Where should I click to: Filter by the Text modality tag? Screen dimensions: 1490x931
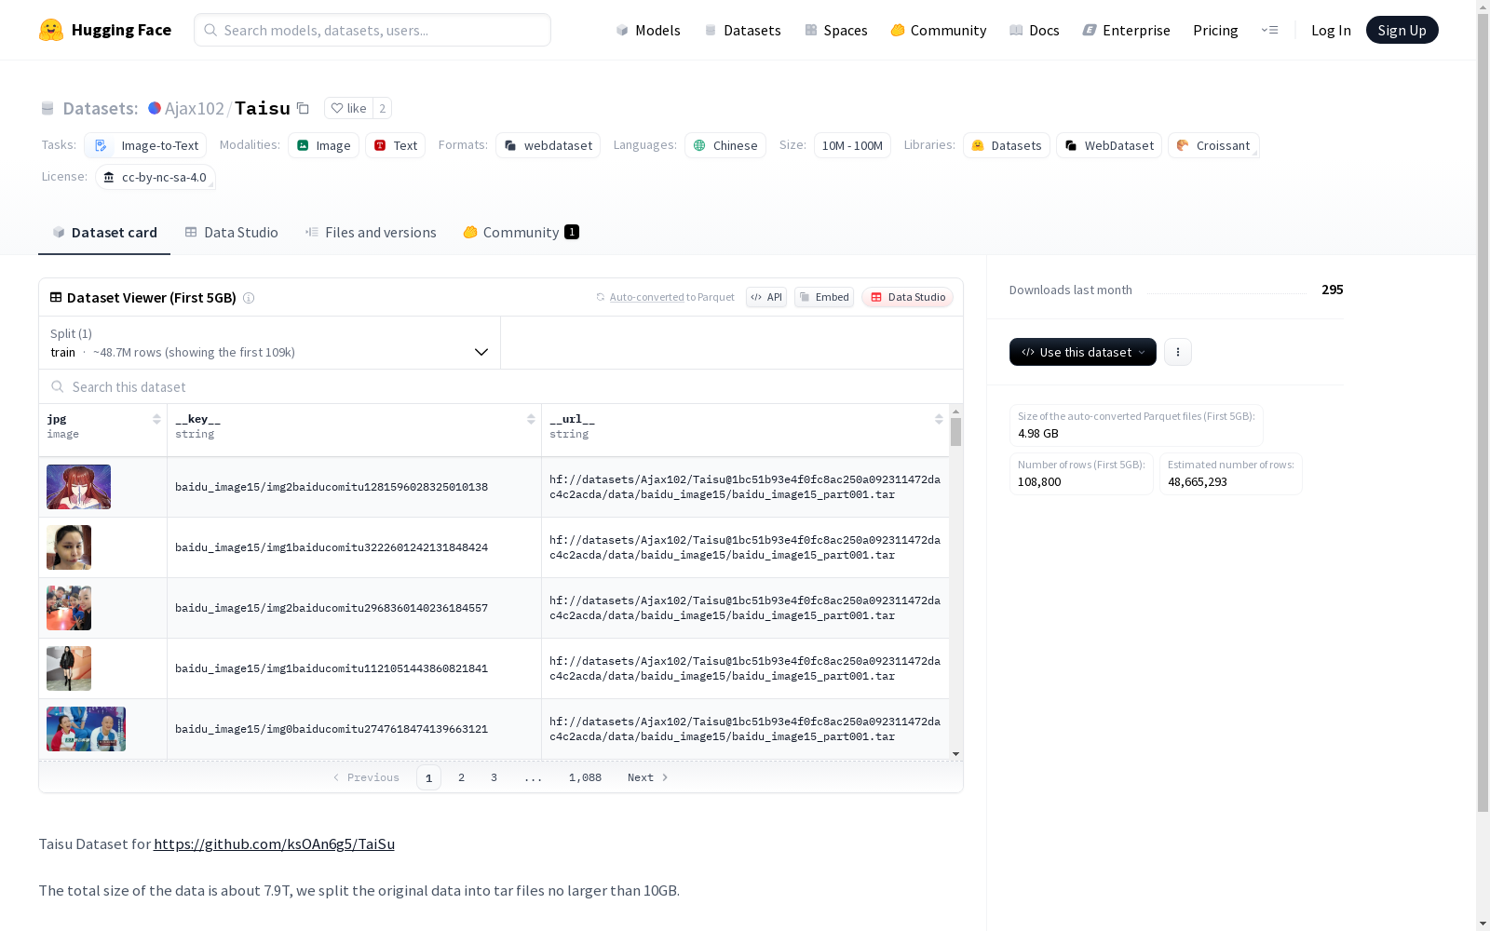click(x=395, y=145)
